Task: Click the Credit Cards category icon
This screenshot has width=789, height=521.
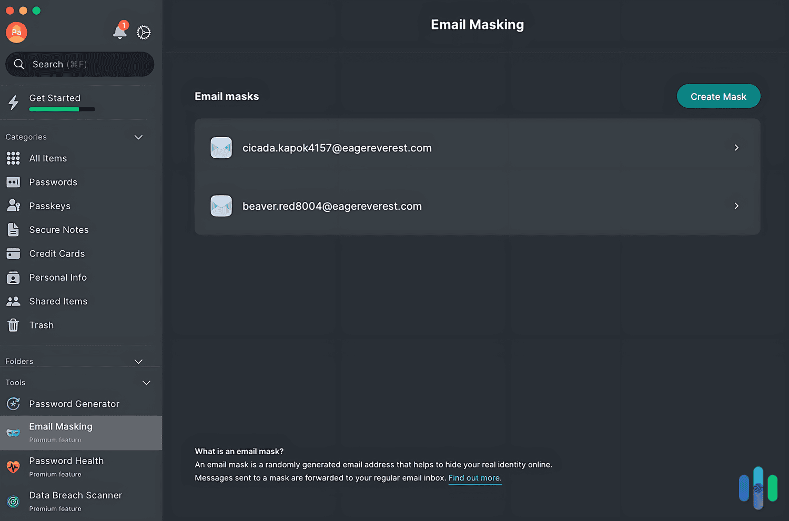Action: tap(13, 253)
